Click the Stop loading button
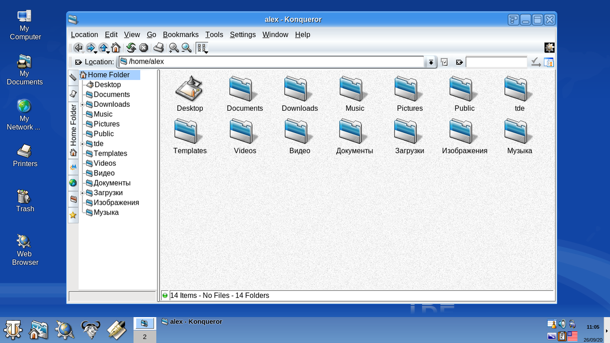610x343 pixels. (143, 48)
